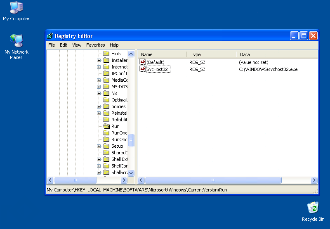Close the Registry Editor window
Viewport: 330px width, 229px height.
tap(313, 36)
